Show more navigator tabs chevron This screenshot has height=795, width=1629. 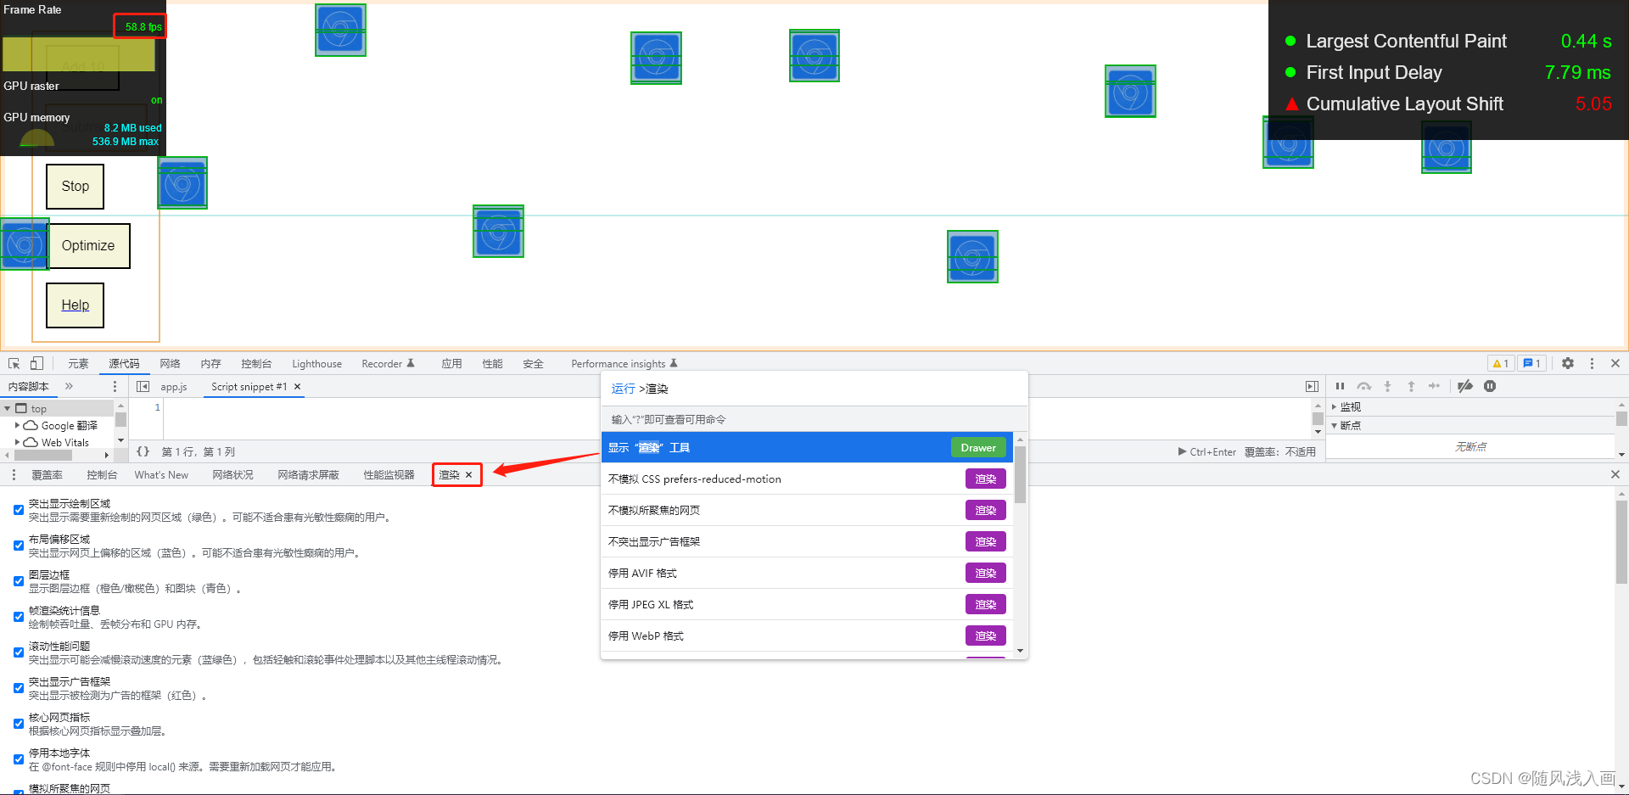click(69, 386)
